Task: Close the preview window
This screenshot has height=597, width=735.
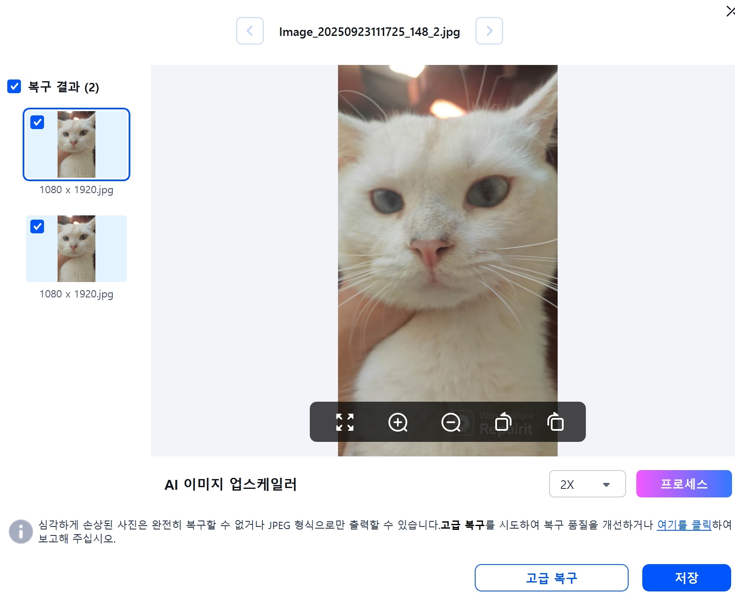Action: (x=730, y=12)
